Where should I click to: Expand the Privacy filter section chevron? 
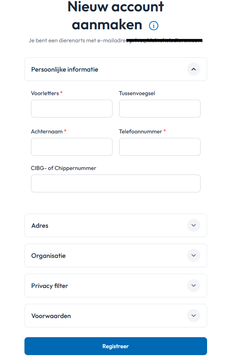194,286
